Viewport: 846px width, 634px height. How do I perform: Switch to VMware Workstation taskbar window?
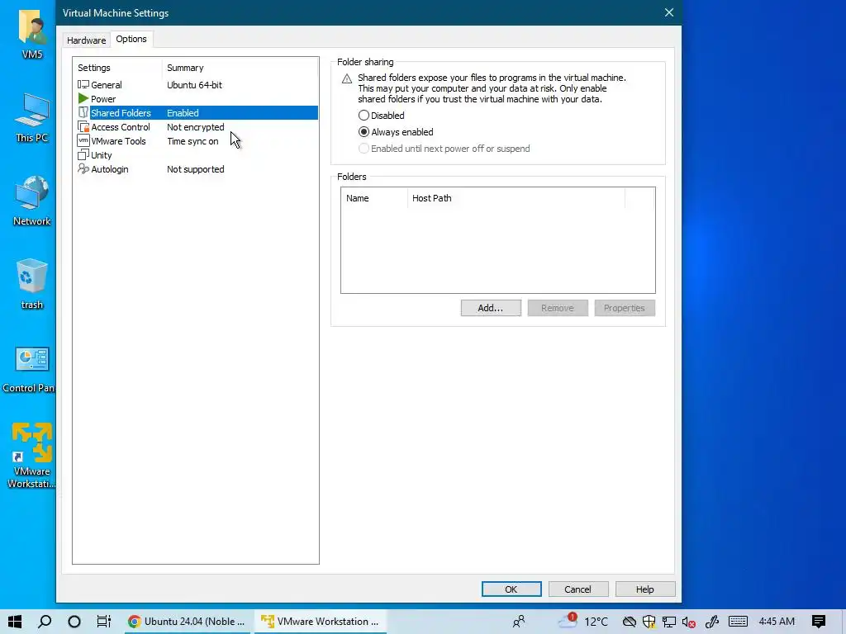[x=321, y=622]
